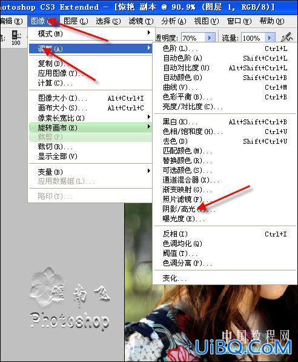Click the opacity 70% input field

193,38
